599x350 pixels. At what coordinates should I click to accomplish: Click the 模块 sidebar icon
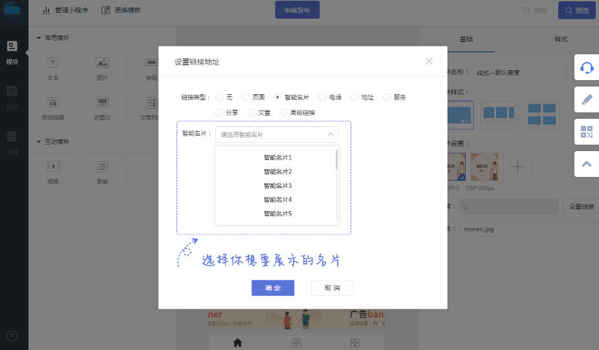tap(12, 52)
